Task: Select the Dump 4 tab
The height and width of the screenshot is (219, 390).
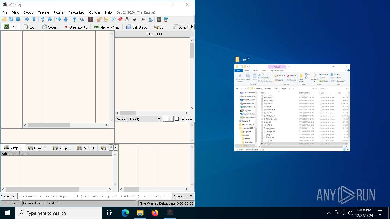Action: tap(85, 148)
